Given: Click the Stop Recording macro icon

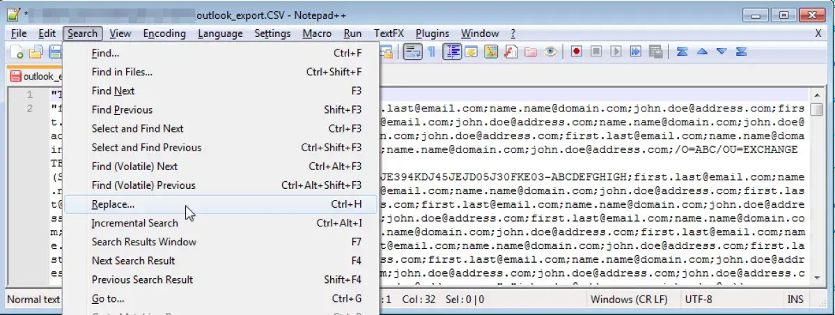Looking at the screenshot, I should point(596,52).
